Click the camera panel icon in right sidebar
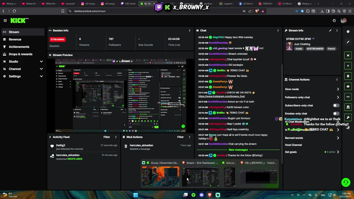The image size is (354, 199). click(348, 107)
